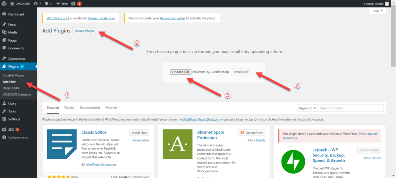
Task: Open the WordPress Contributors author link
Action: click(101, 165)
